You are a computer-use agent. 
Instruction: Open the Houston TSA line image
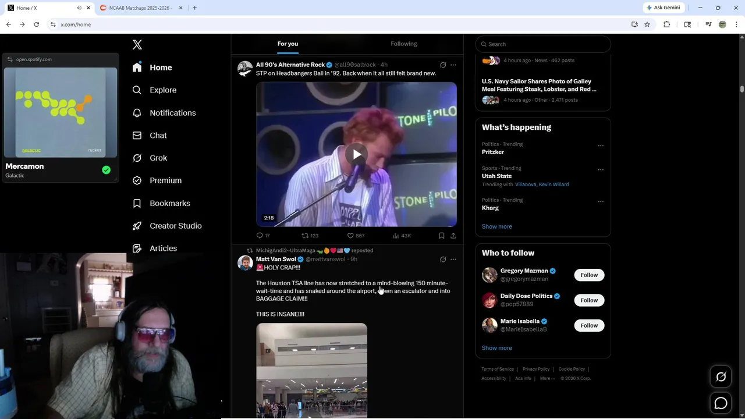pyautogui.click(x=311, y=371)
